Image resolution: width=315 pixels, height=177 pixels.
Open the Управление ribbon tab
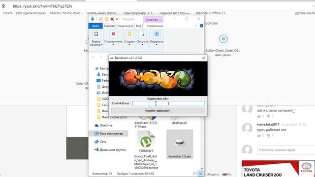[155, 26]
